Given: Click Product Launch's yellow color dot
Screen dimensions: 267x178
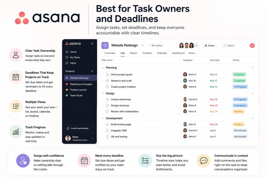Looking at the screenshot, I should (67, 90).
